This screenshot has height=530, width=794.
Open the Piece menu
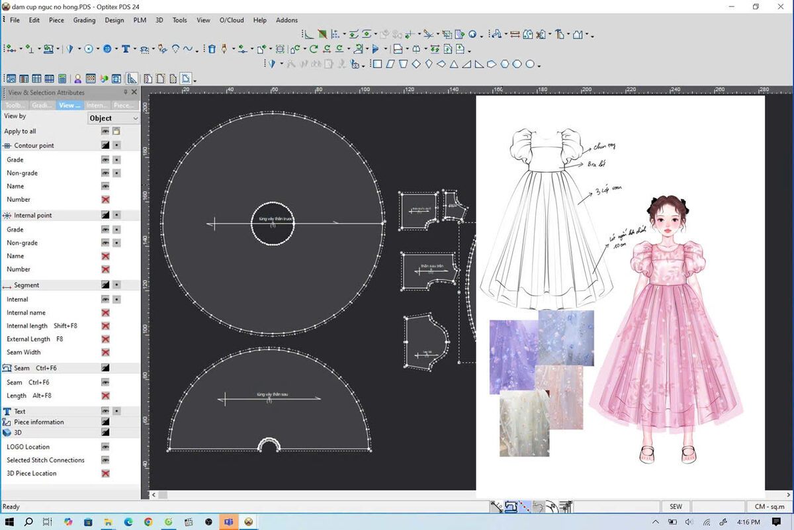[56, 20]
